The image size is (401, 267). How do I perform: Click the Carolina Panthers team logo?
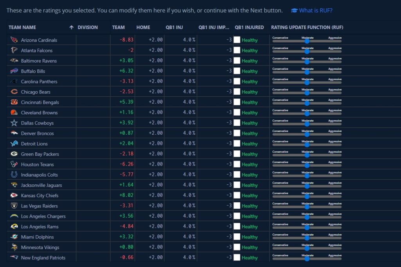click(x=14, y=81)
